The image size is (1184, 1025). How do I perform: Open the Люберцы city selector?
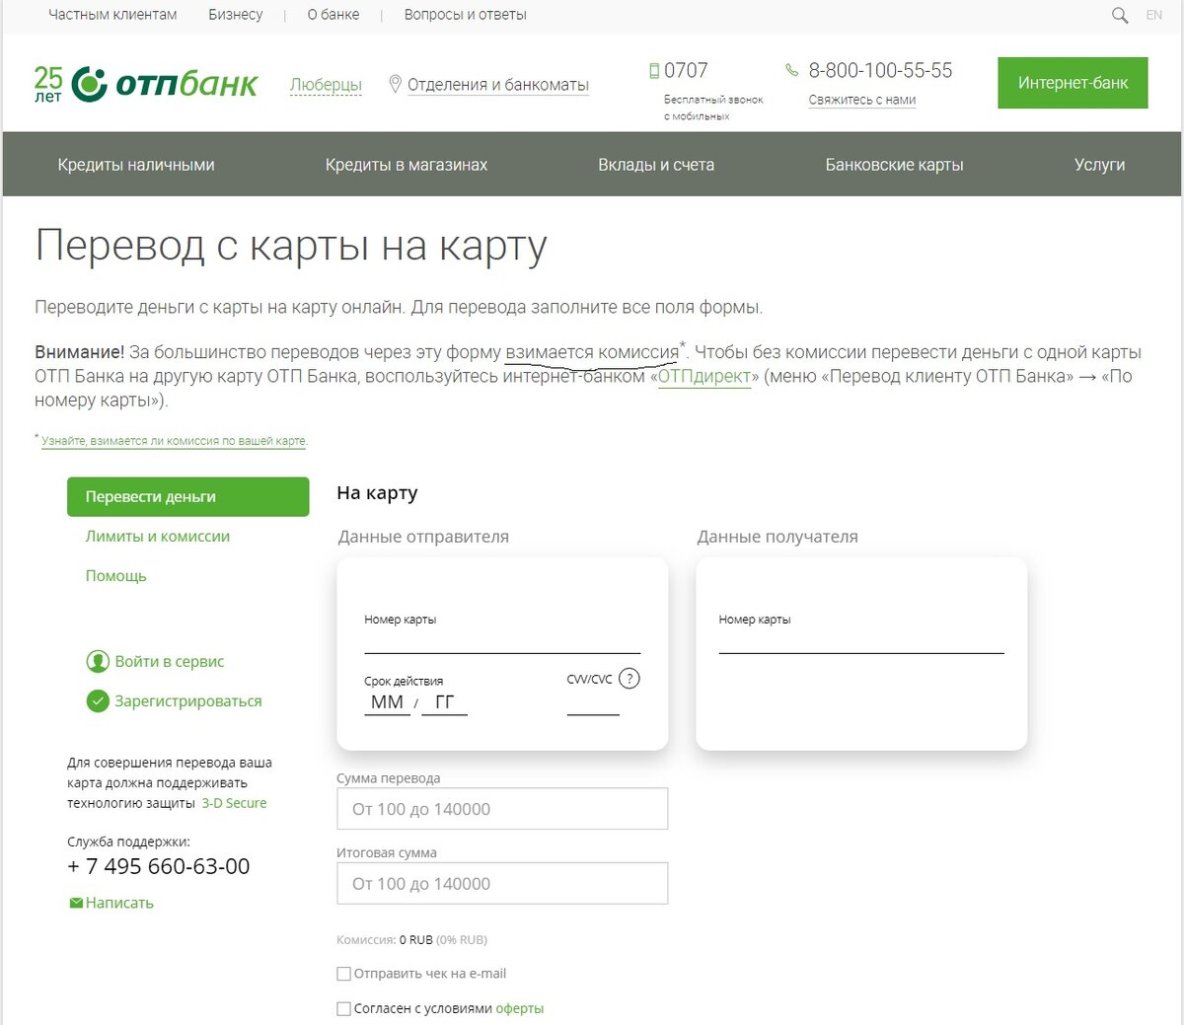(x=326, y=85)
